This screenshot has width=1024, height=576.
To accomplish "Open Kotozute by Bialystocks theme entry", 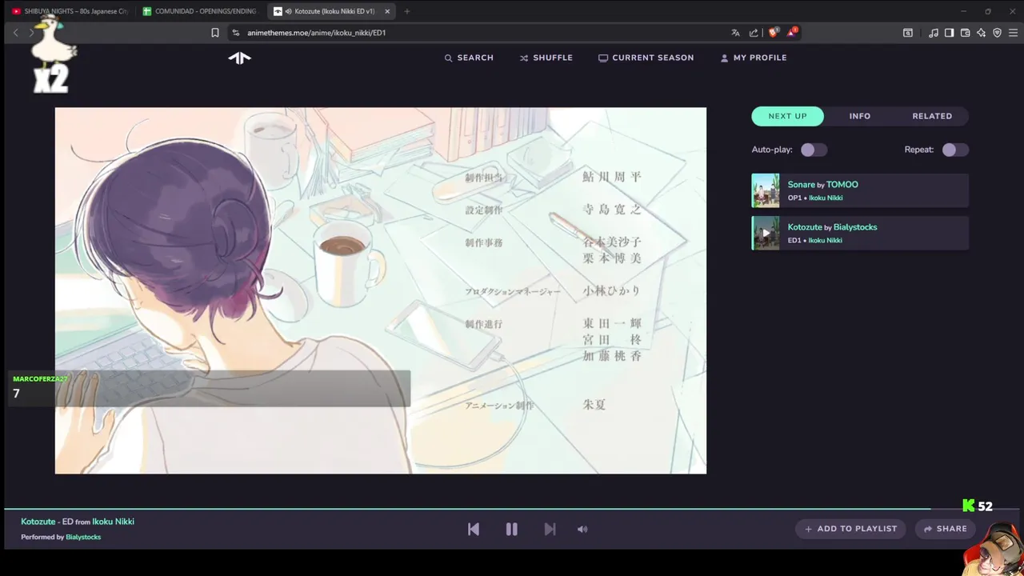I will point(860,233).
